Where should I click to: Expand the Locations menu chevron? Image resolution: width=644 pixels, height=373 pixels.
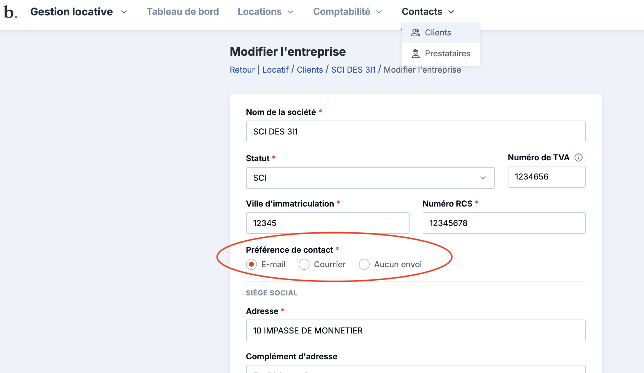(291, 12)
